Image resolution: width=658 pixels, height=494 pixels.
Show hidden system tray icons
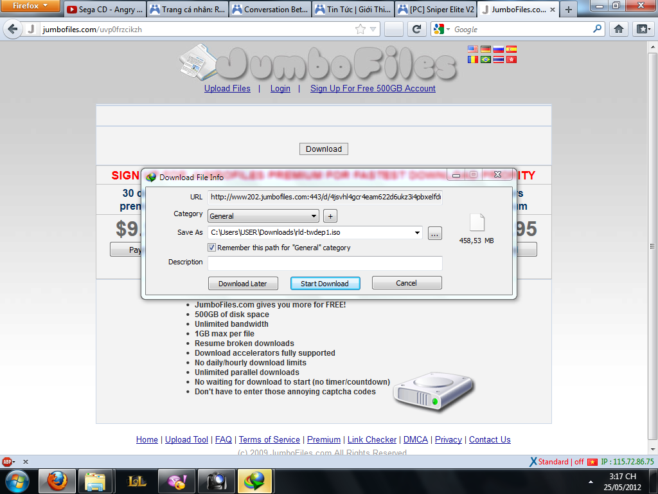[591, 482]
